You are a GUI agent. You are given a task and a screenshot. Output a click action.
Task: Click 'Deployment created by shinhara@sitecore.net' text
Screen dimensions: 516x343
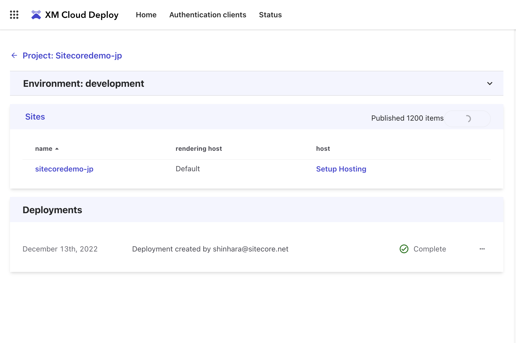[210, 249]
